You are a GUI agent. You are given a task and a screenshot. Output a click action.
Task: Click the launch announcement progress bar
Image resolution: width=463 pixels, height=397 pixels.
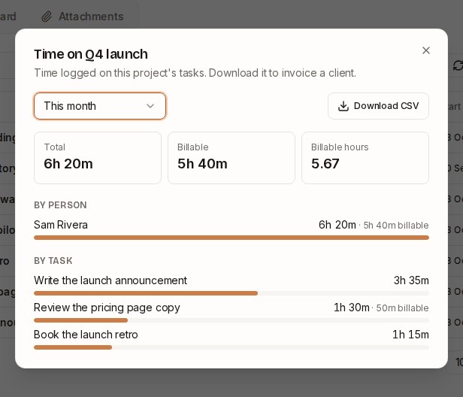pos(231,293)
